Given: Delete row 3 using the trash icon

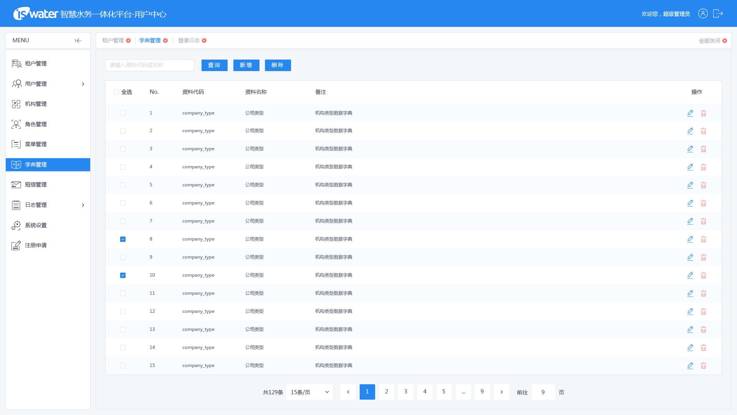Looking at the screenshot, I should pos(704,149).
